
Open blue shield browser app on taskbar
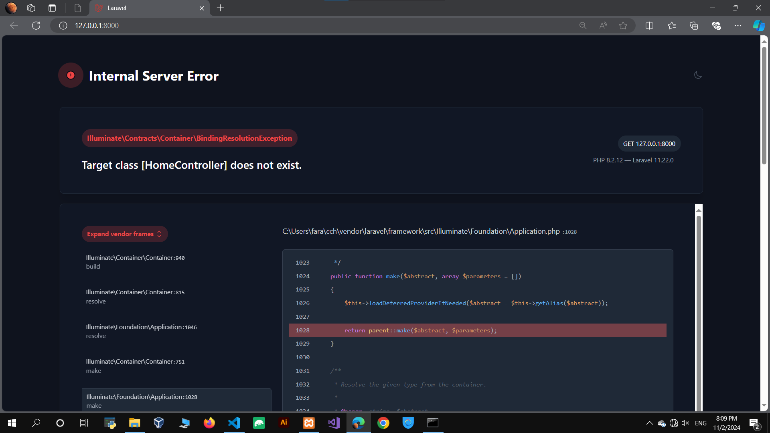pos(408,423)
